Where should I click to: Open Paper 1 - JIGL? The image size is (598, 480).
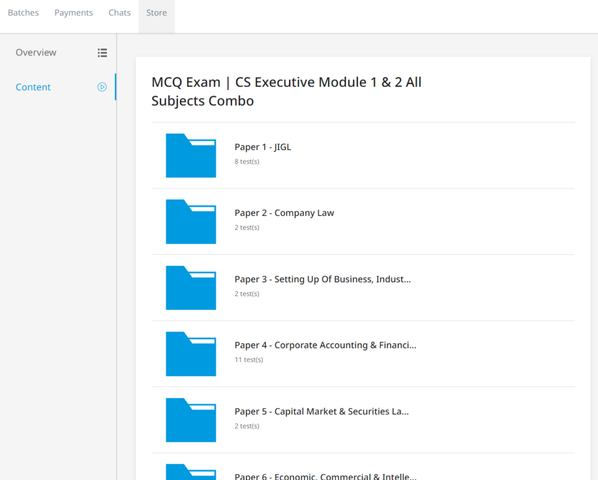point(262,147)
